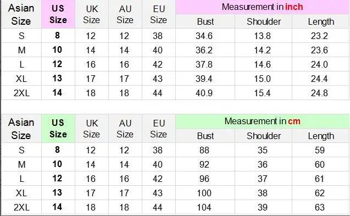Viewport: 350px width, 216px height.
Task: Click the 34.6 bust value for size S
Action: pos(204,36)
